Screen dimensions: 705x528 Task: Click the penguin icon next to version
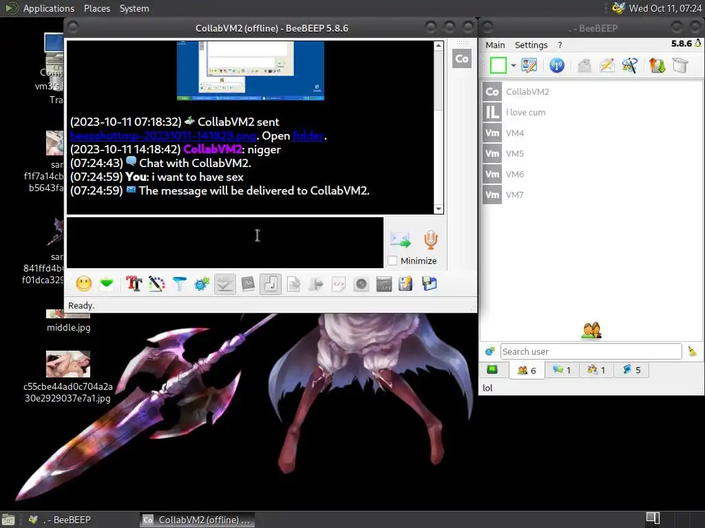[x=698, y=43]
